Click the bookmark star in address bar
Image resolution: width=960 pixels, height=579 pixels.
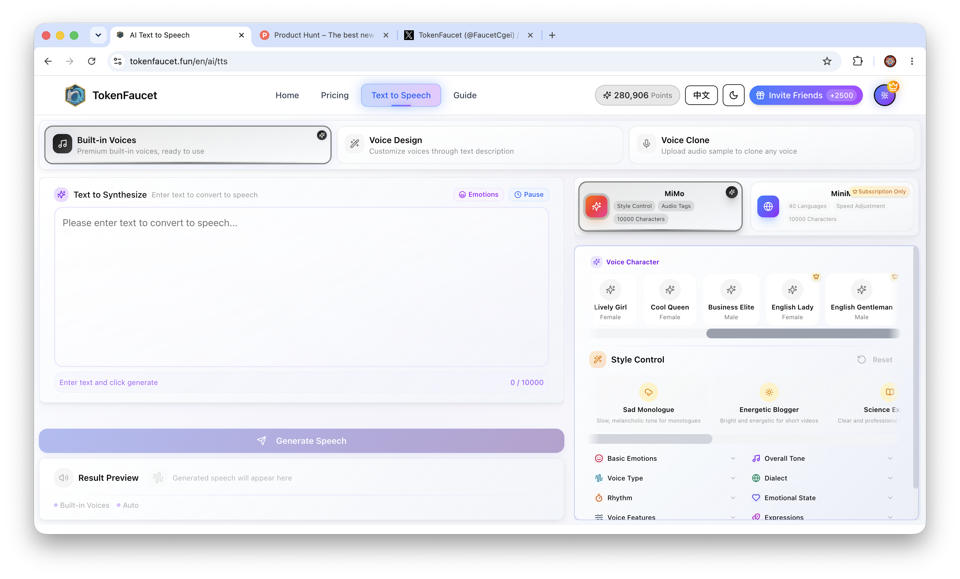pos(827,61)
